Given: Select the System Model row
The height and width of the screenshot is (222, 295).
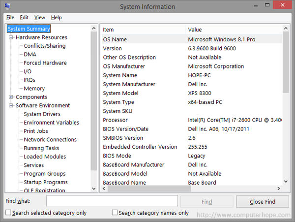Looking at the screenshot, I should pyautogui.click(x=192, y=93).
